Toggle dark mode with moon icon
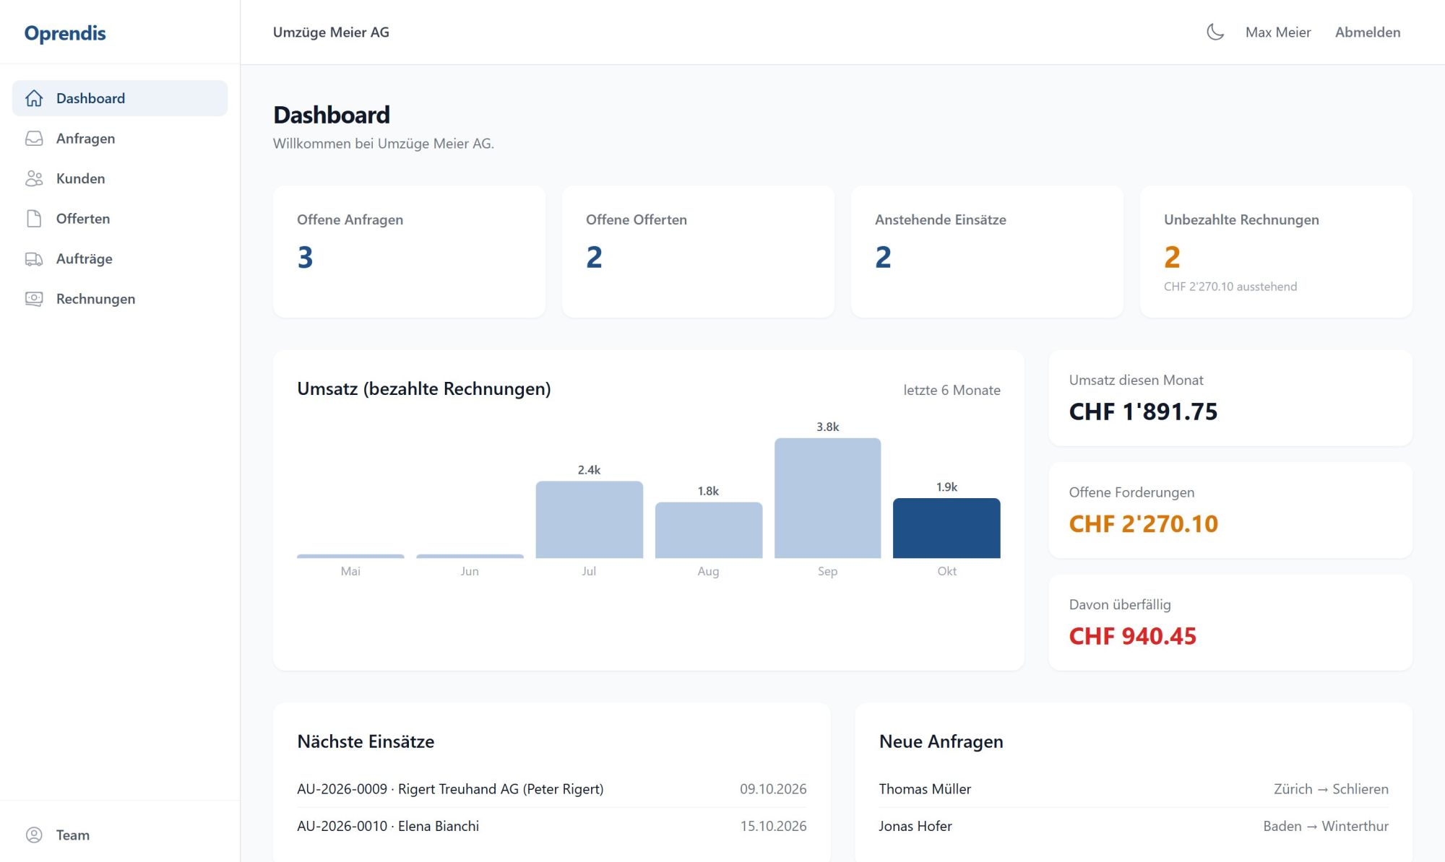 1215,32
